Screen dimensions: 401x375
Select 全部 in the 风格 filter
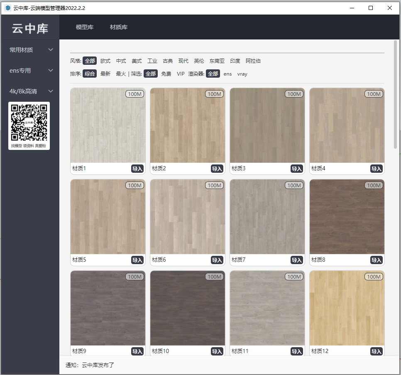click(x=90, y=61)
